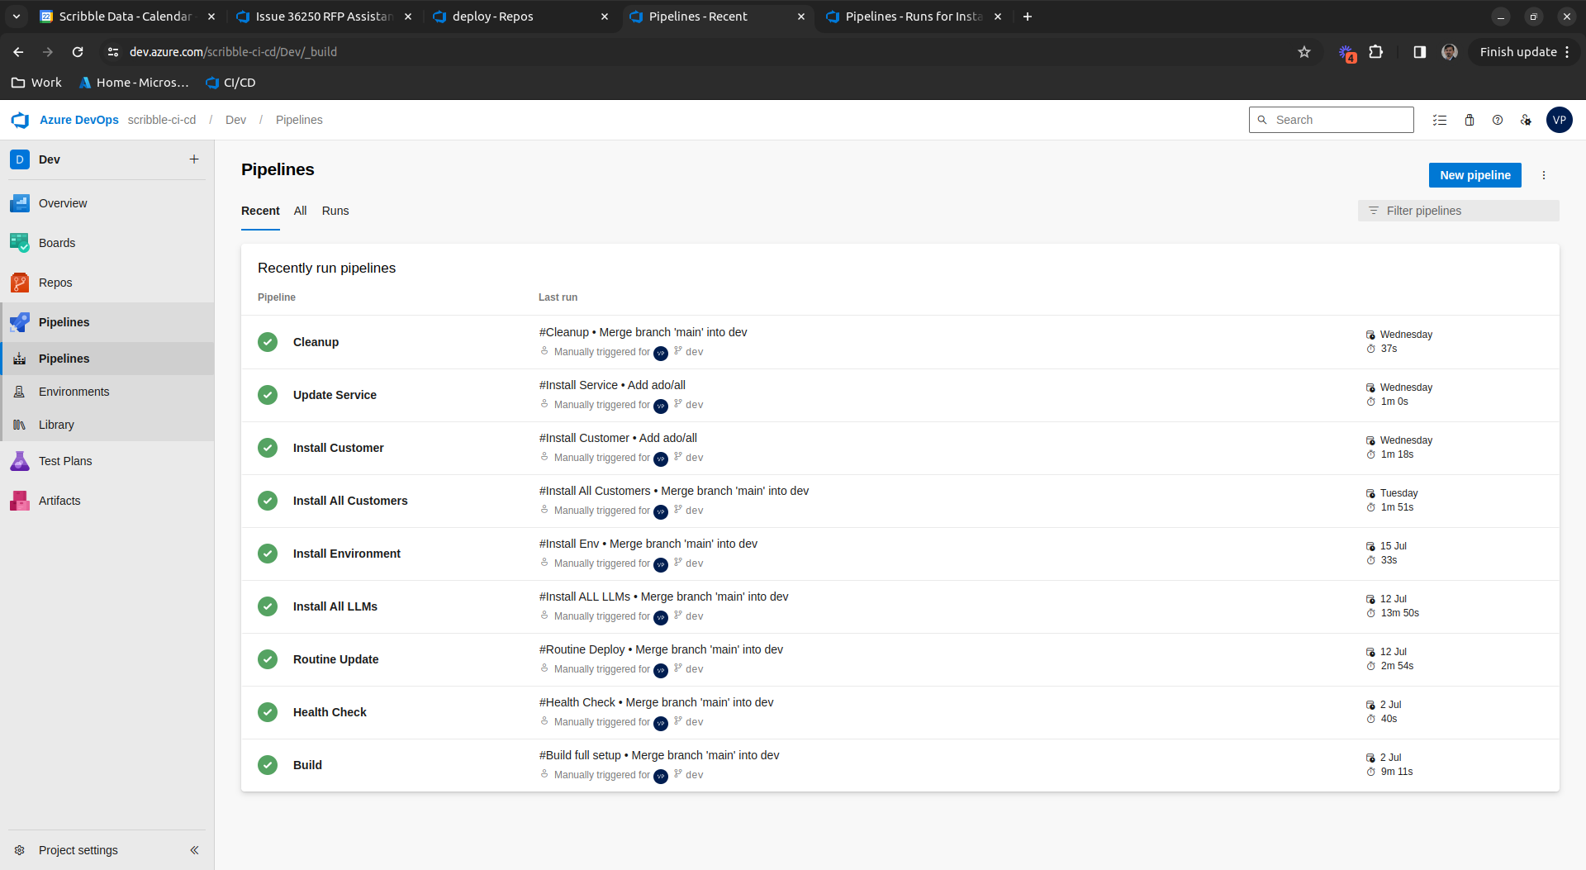Click the Azure DevOps logo
The height and width of the screenshot is (870, 1586).
20,120
